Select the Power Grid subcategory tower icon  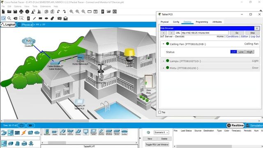(31, 143)
